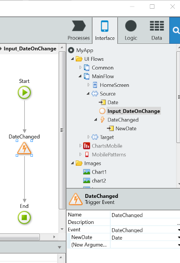This screenshot has width=180, height=263.
Task: Open the NewDate argument value dropdown
Action: pyautogui.click(x=179, y=238)
